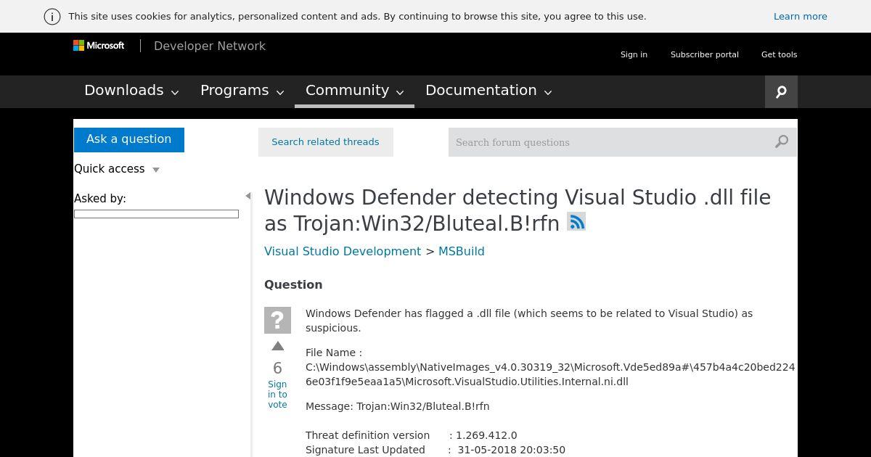Click the File Name : label
Image resolution: width=871 pixels, height=457 pixels.
pos(334,353)
